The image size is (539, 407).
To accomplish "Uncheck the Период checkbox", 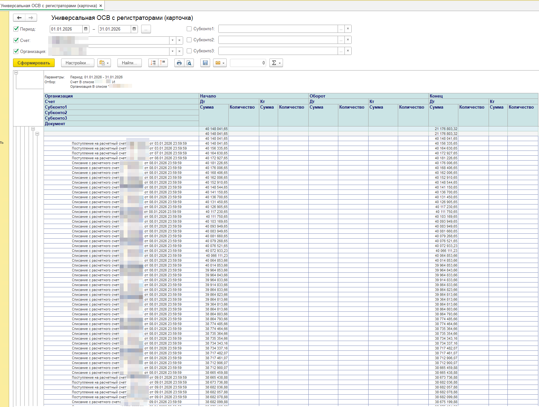I will [16, 29].
